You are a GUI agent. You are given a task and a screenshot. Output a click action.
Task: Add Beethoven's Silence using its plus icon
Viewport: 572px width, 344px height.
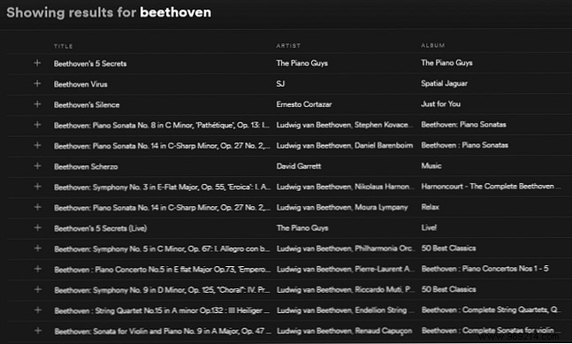[37, 104]
